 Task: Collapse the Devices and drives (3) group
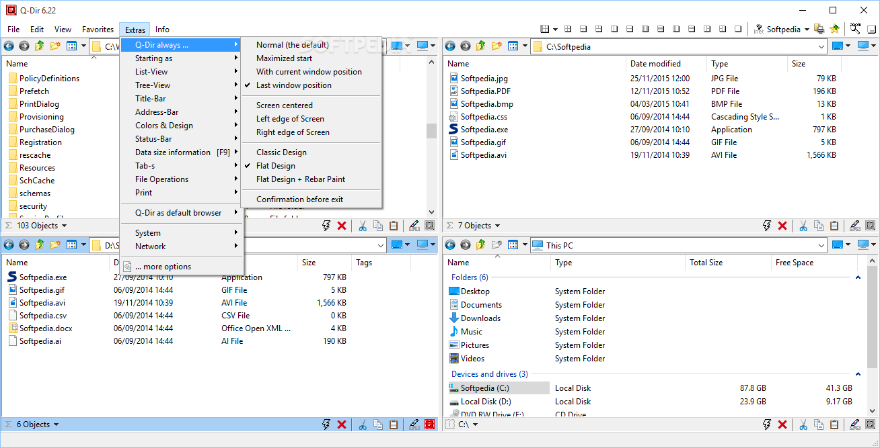point(857,374)
